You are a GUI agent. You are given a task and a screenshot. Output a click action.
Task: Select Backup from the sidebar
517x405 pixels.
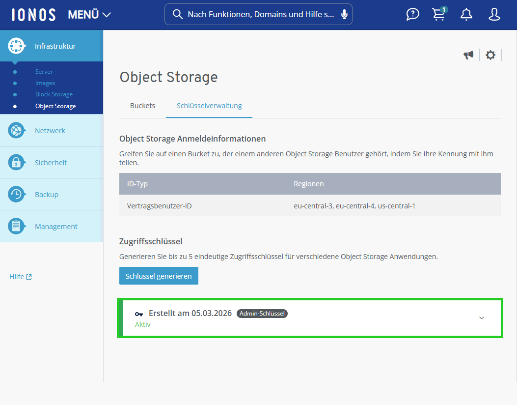[46, 194]
